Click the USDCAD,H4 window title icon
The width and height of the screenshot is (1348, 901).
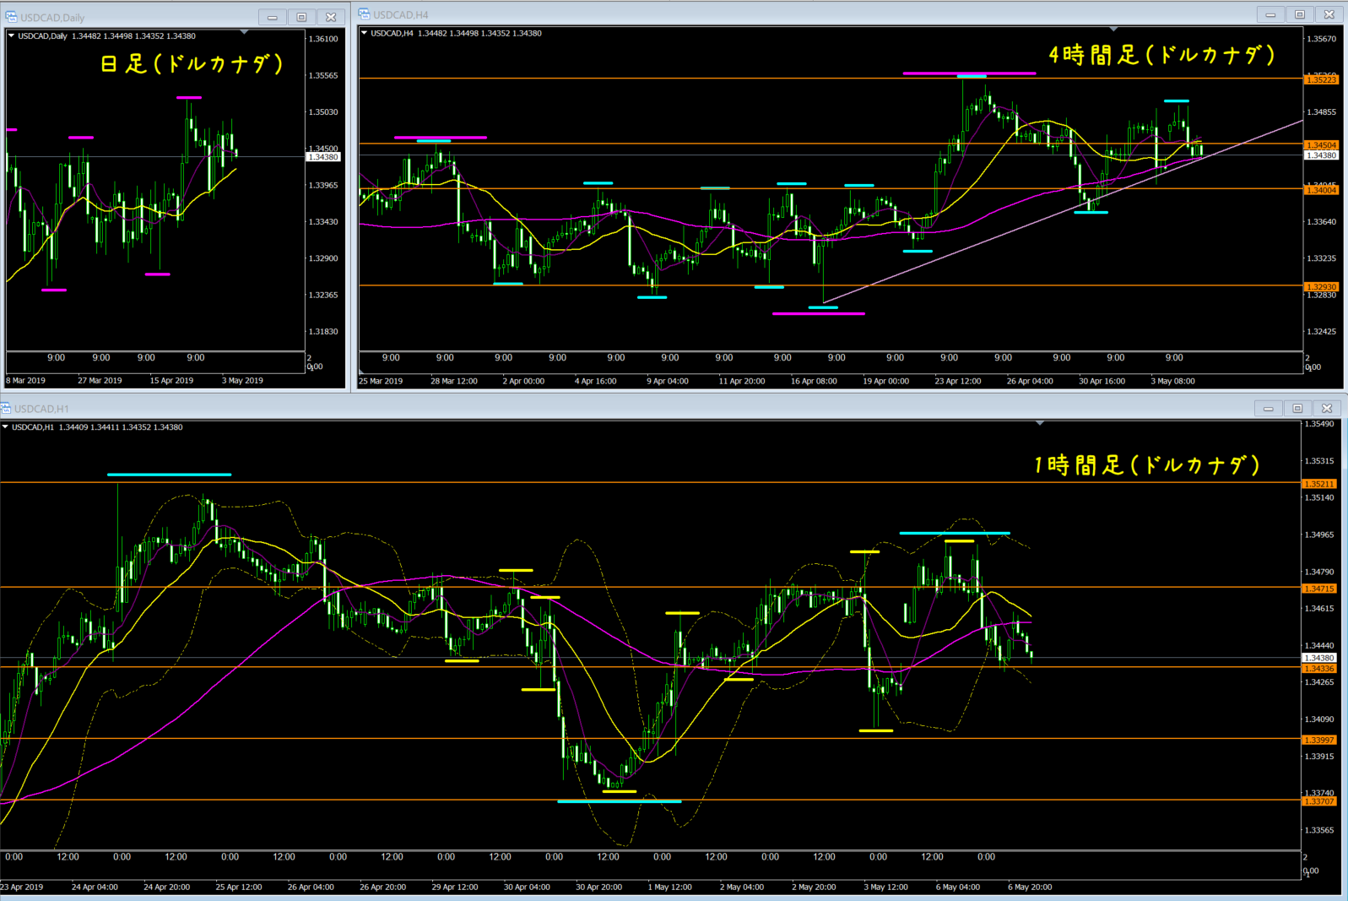(x=365, y=14)
